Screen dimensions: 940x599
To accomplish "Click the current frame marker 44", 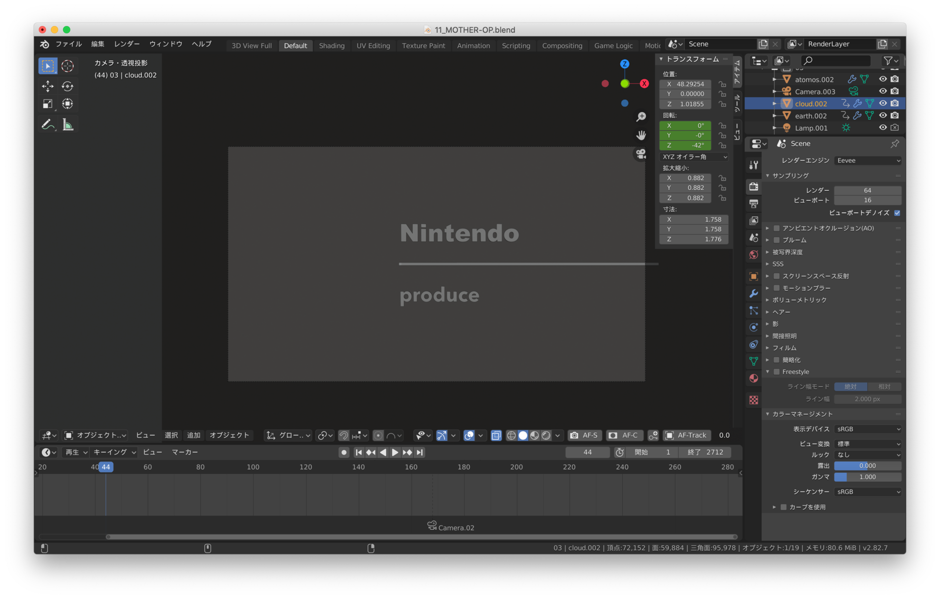I will tap(106, 467).
